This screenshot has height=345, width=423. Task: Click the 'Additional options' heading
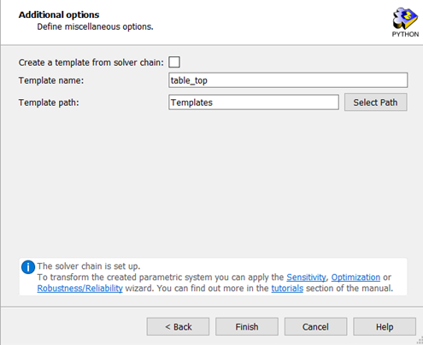click(x=59, y=15)
